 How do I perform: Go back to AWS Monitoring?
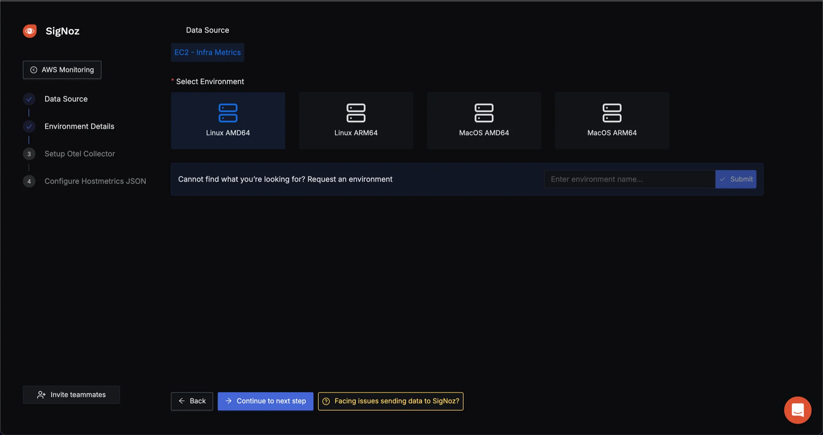(x=62, y=70)
